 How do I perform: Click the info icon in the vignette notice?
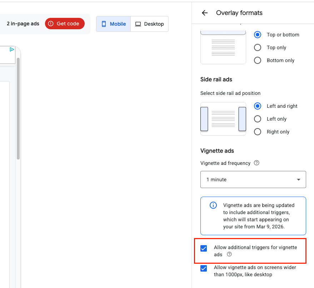(x=213, y=205)
